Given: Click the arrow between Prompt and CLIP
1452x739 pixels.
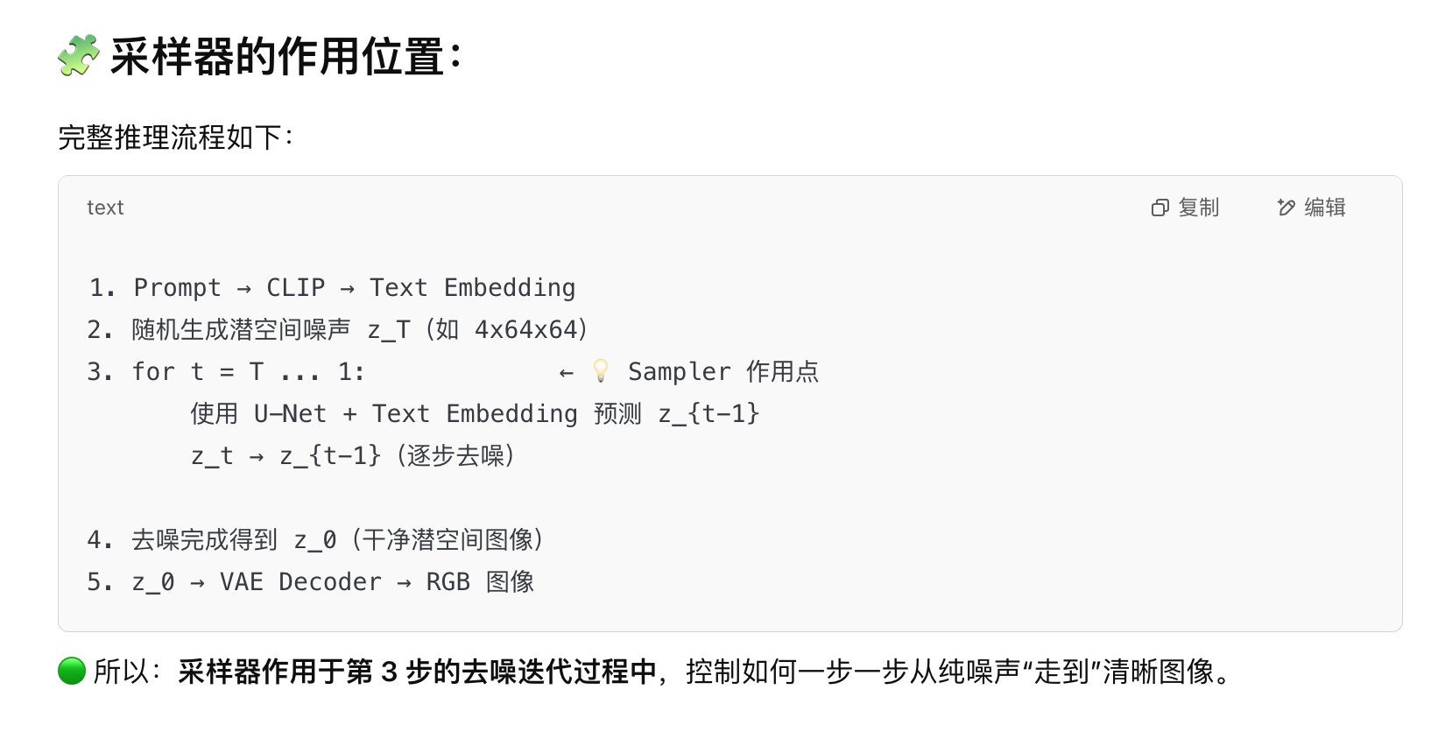Looking at the screenshot, I should pos(244,289).
